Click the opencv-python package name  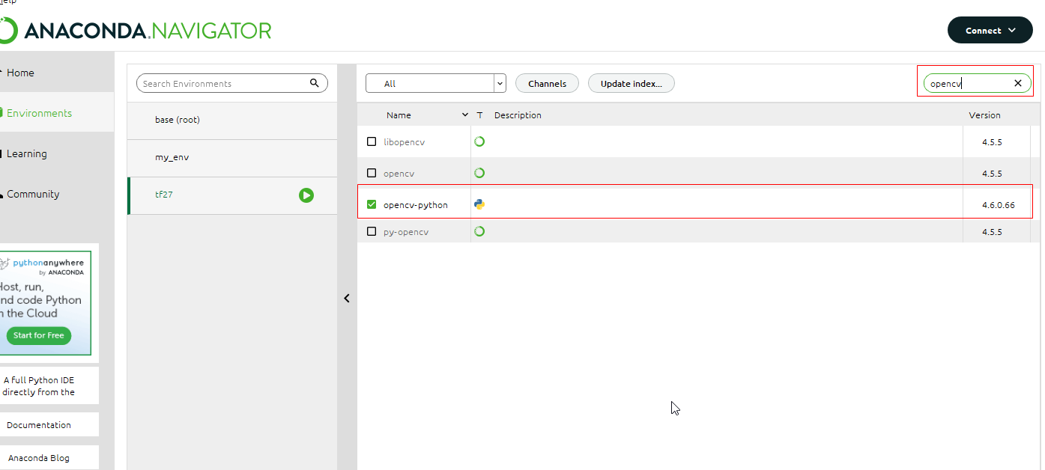click(x=416, y=205)
